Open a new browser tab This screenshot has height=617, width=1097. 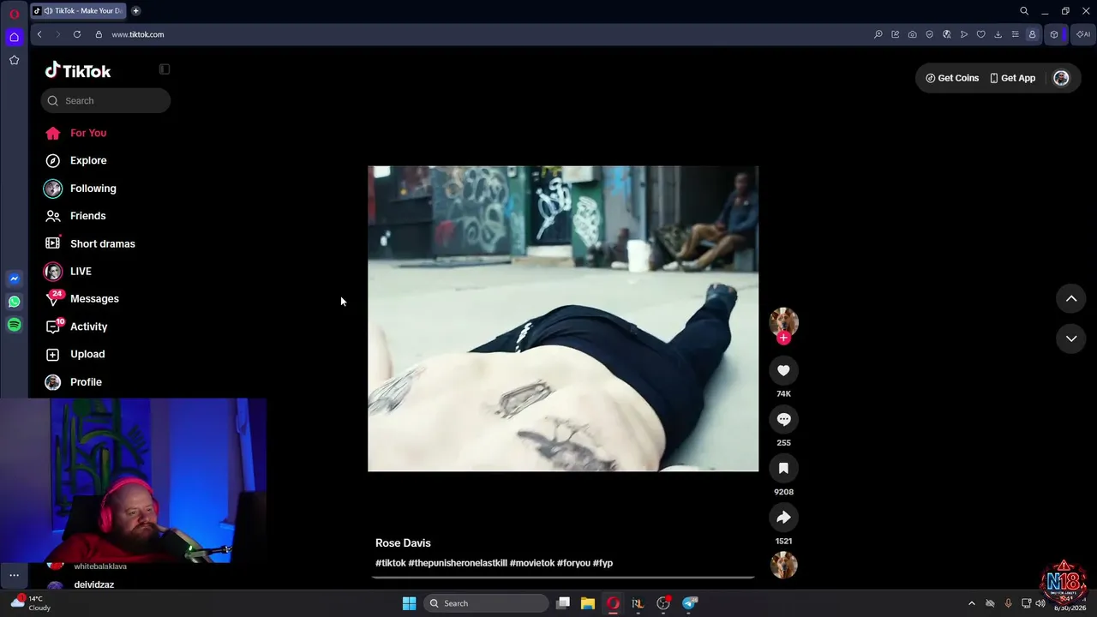coord(135,11)
